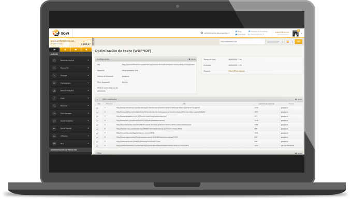Screen dimensions: 351x200
Task: Open the trendencias.com URL in row 1
Action: (x=158, y=107)
